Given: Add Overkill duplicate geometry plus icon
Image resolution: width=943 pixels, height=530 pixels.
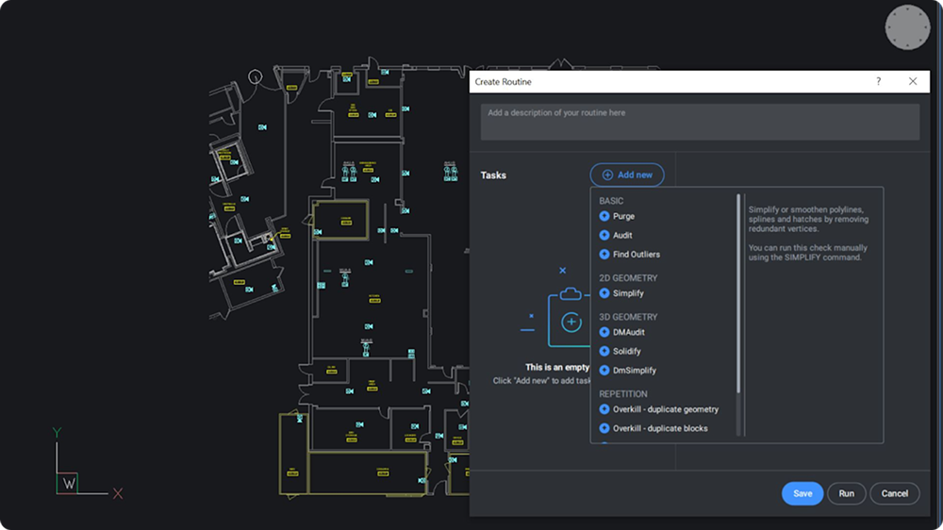Looking at the screenshot, I should pyautogui.click(x=604, y=409).
